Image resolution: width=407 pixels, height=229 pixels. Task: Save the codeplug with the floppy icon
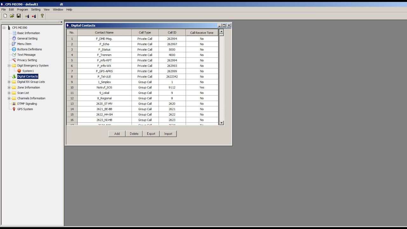click(18, 16)
